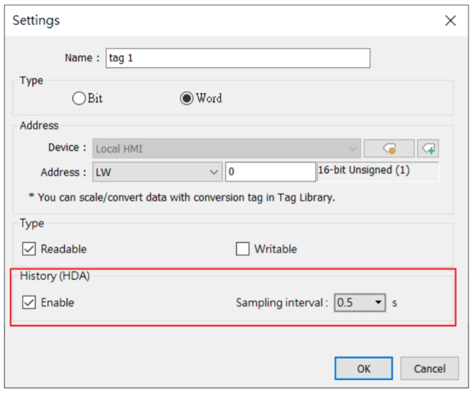Click the Sampling interval label text
This screenshot has height=393, width=472.
coord(282,303)
